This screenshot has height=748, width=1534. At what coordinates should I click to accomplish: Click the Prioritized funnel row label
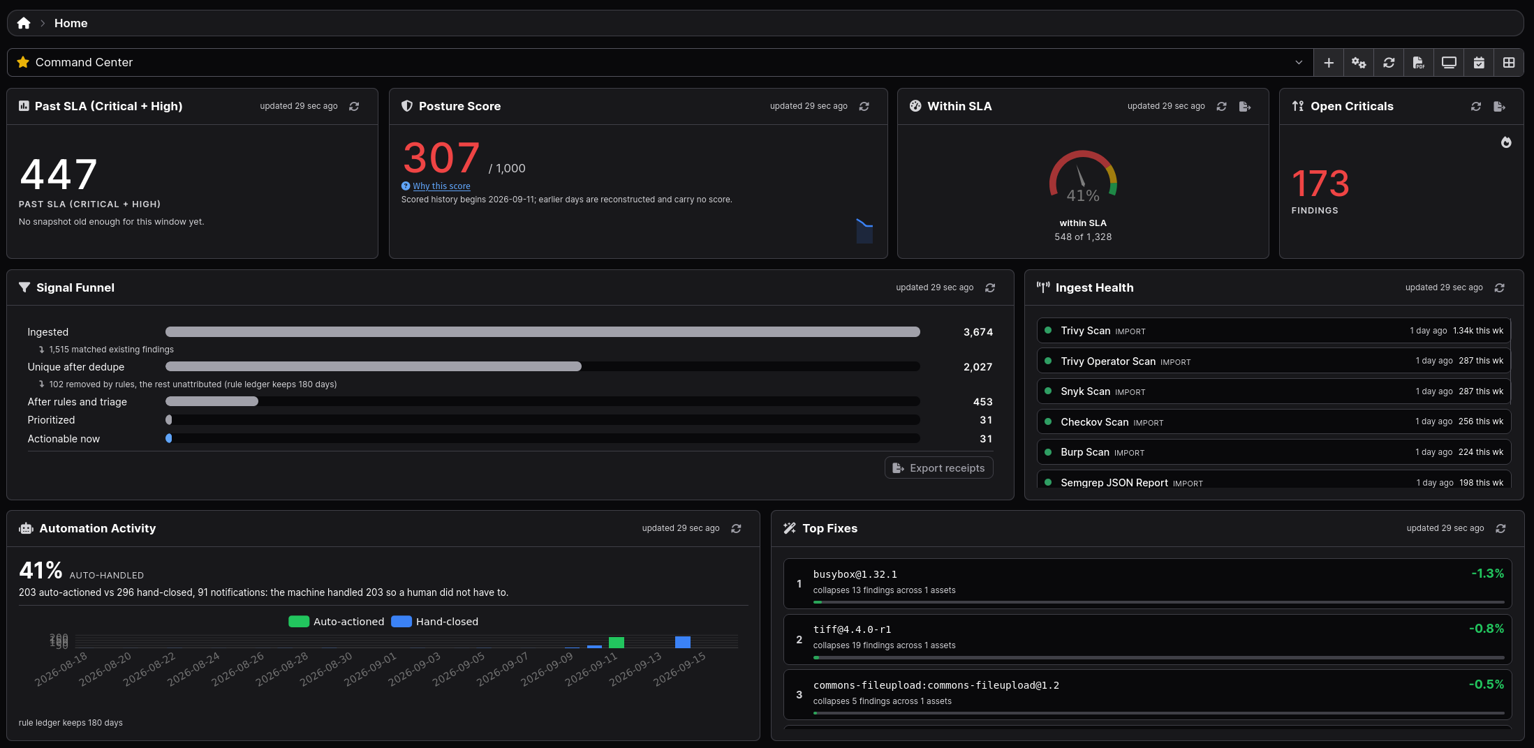(x=51, y=420)
